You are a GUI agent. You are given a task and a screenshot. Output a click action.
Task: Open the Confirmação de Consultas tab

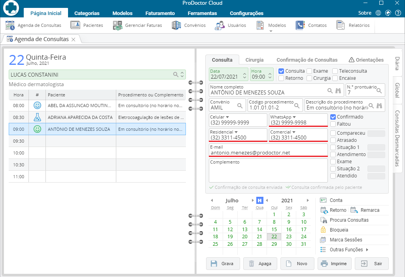tap(307, 60)
